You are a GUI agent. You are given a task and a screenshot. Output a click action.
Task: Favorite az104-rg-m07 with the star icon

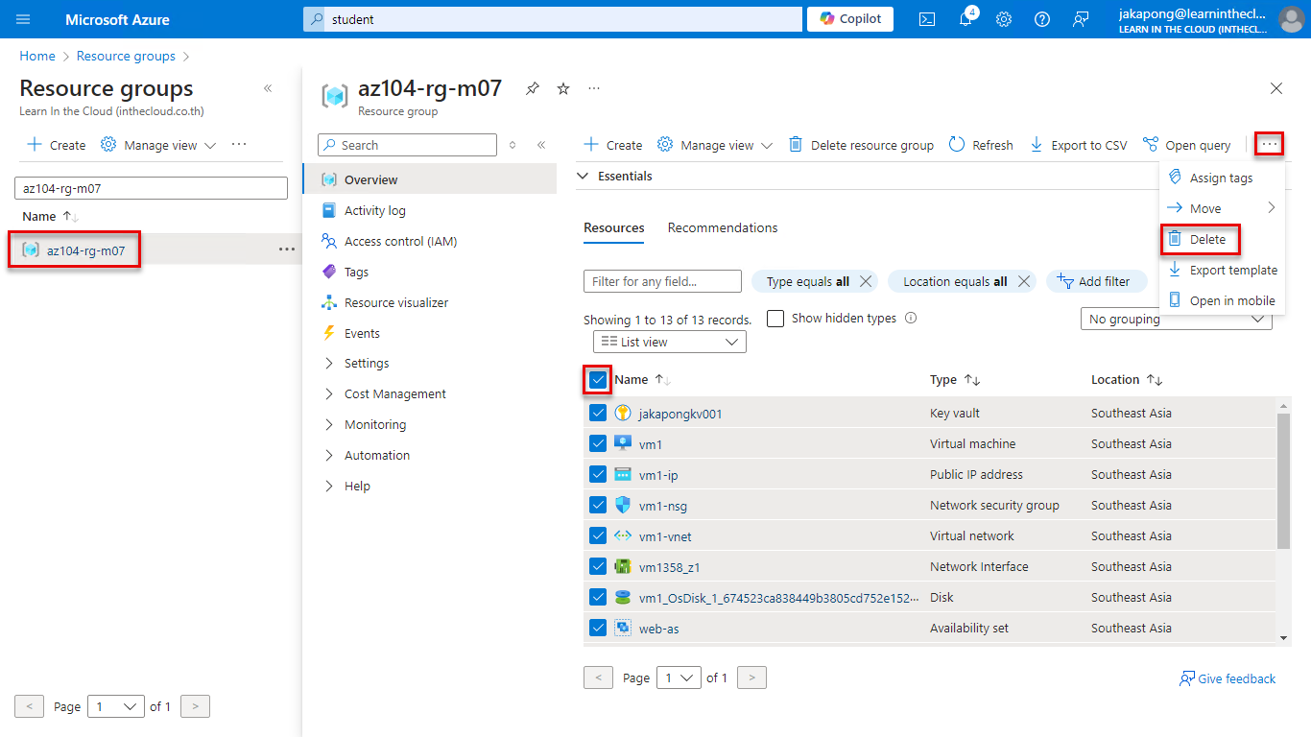563,88
